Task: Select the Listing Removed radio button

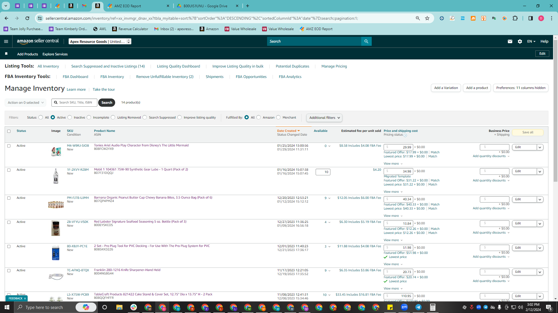Action: click(113, 117)
